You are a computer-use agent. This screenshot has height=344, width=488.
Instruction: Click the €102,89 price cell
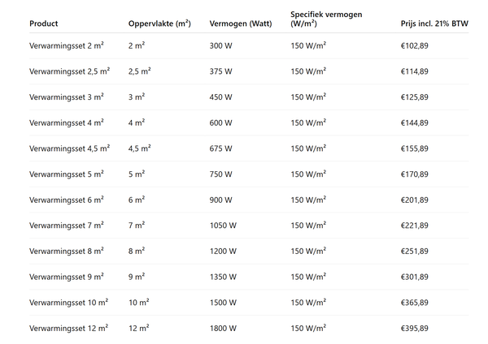415,45
